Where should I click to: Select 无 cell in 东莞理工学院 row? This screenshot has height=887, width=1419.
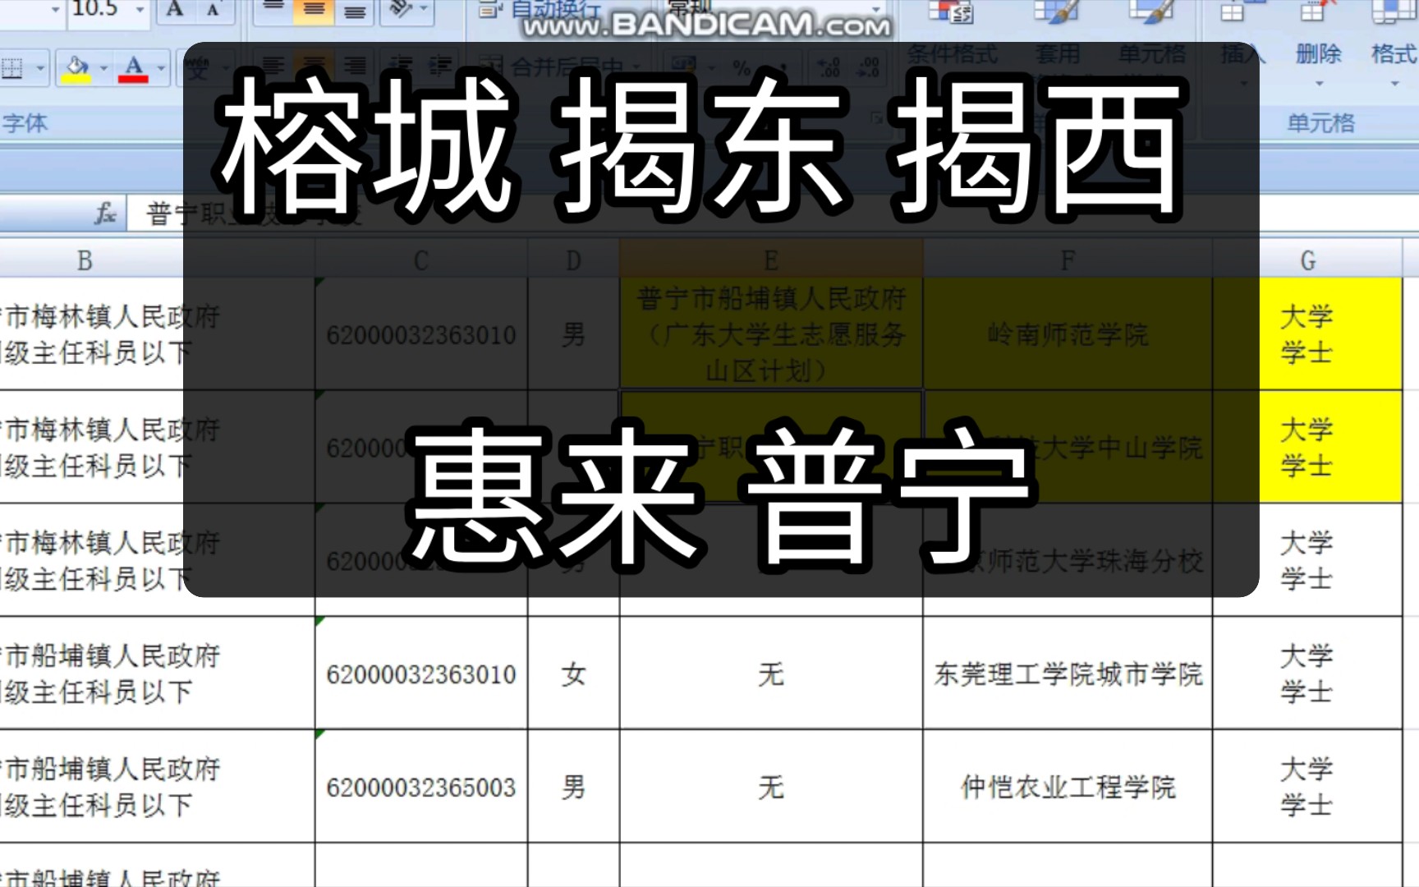pos(771,673)
